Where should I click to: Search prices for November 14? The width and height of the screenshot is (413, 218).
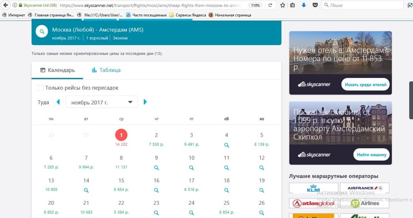coord(86,190)
